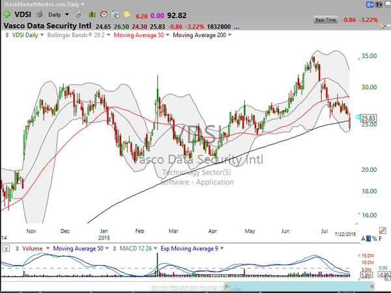Open the alarm clock alert icon
This screenshot has height=293, width=391.
104,14
